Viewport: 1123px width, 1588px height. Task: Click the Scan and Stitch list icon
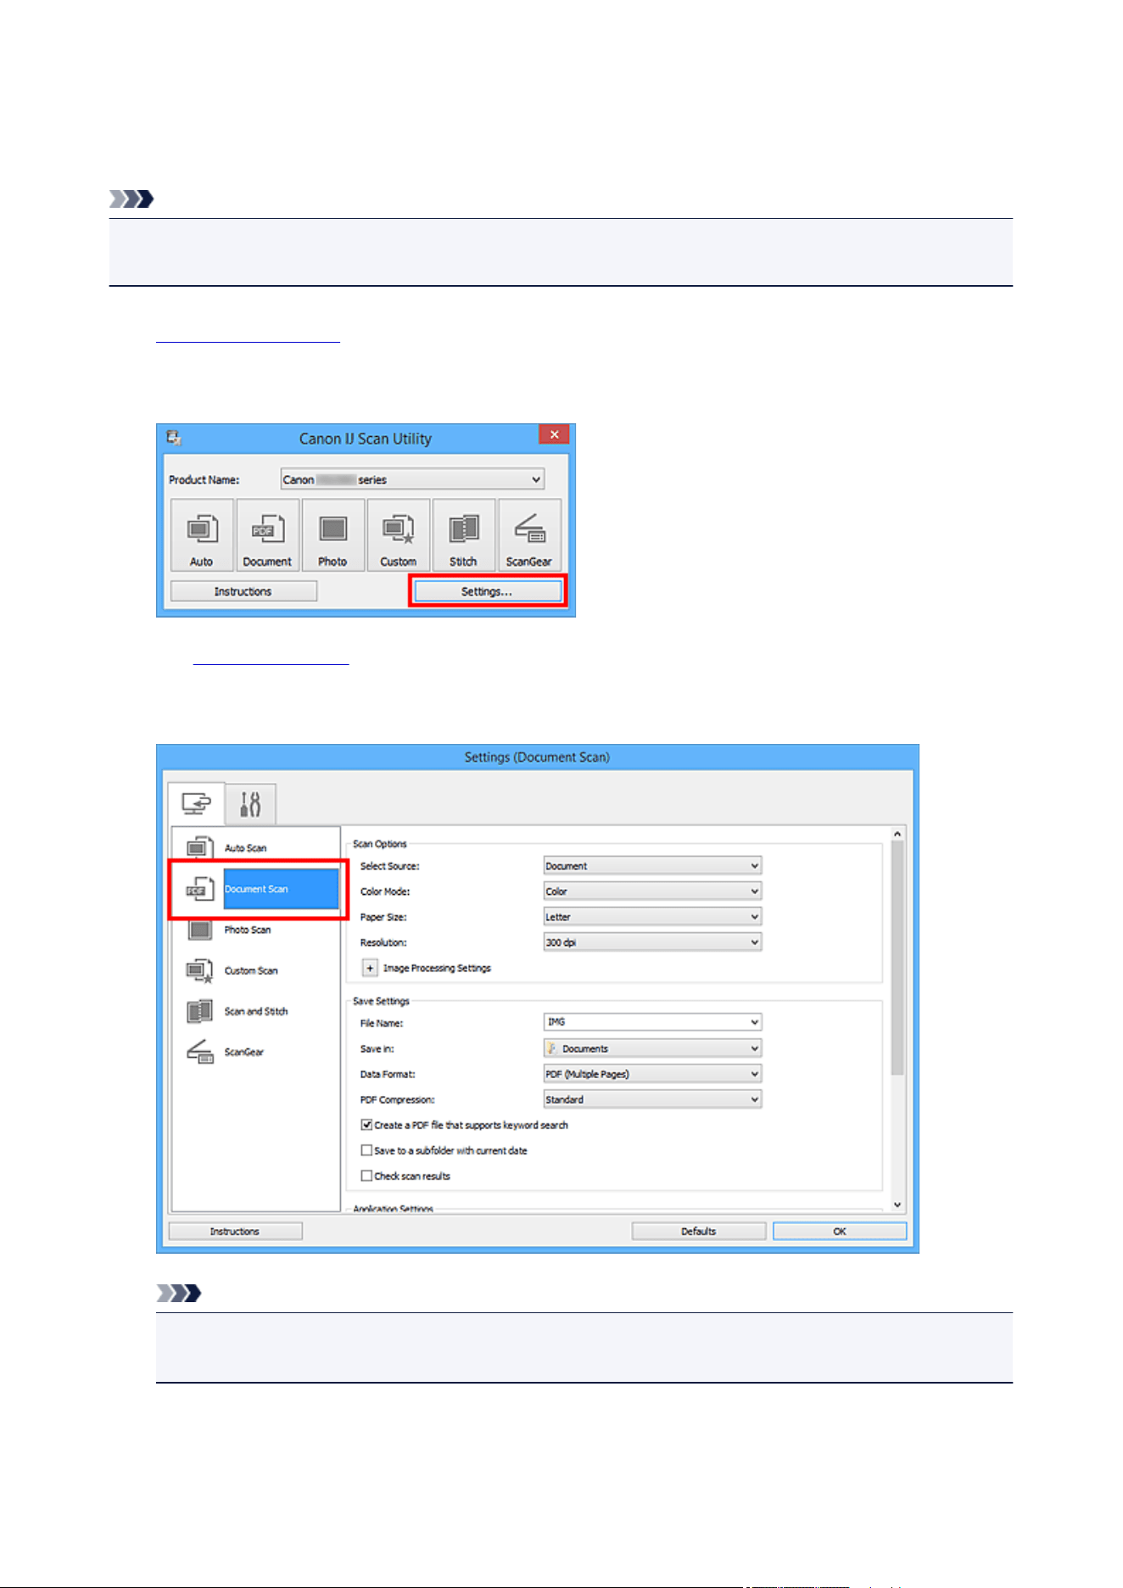pyautogui.click(x=199, y=1011)
